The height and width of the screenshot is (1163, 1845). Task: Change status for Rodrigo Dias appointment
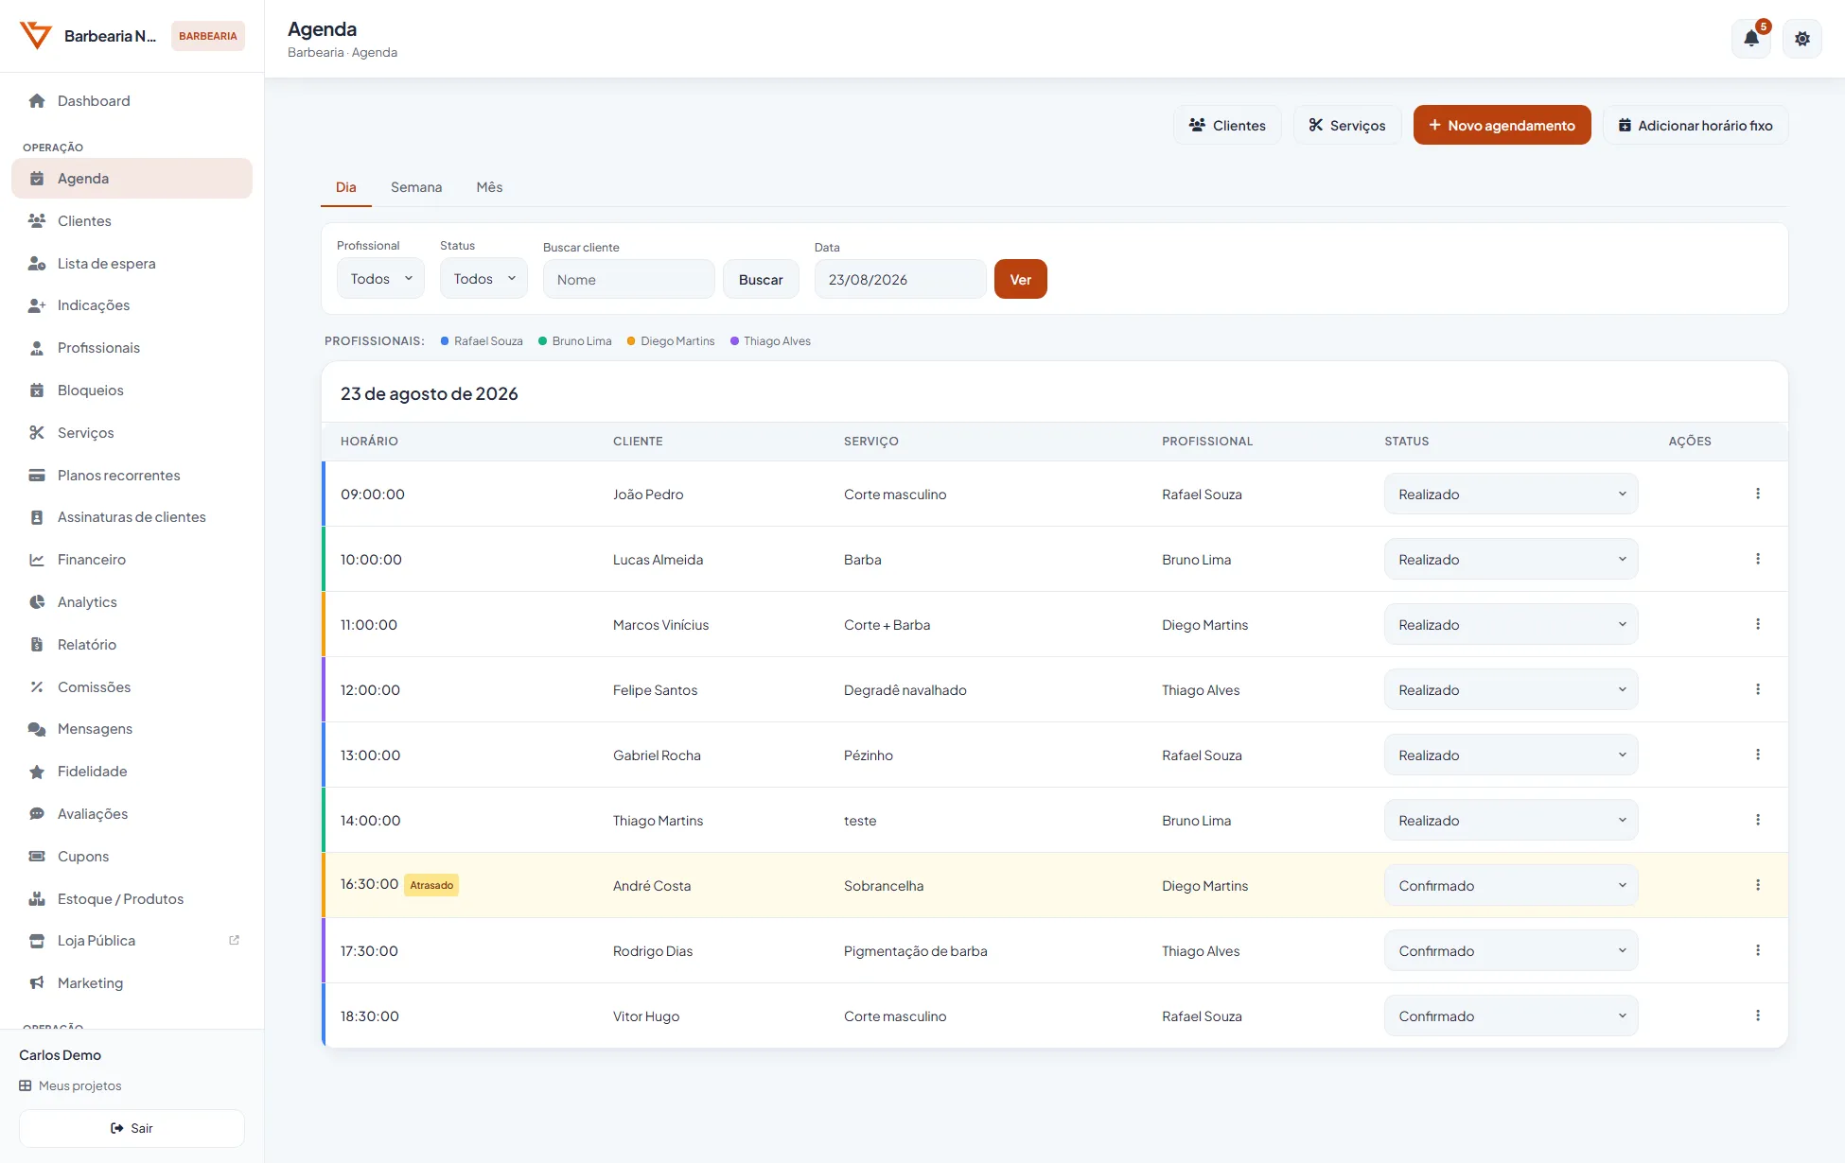1511,950
